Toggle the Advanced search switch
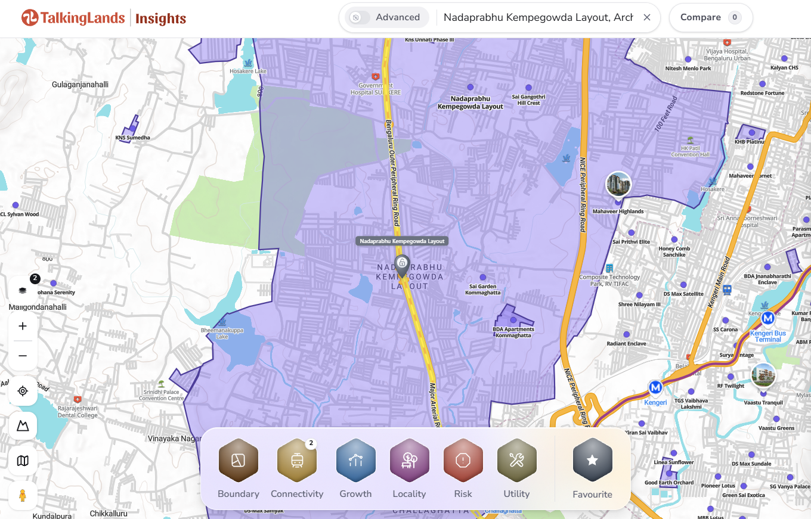Screen dimensions: 811x519 pyautogui.click(x=358, y=17)
